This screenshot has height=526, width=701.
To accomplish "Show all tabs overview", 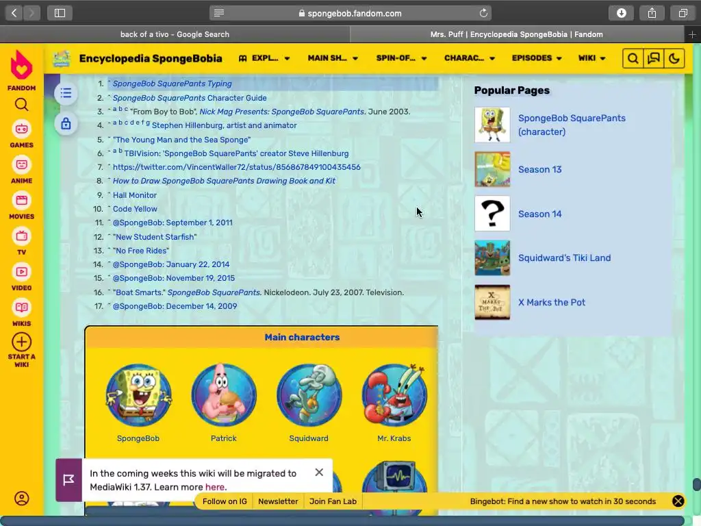I will click(x=683, y=13).
